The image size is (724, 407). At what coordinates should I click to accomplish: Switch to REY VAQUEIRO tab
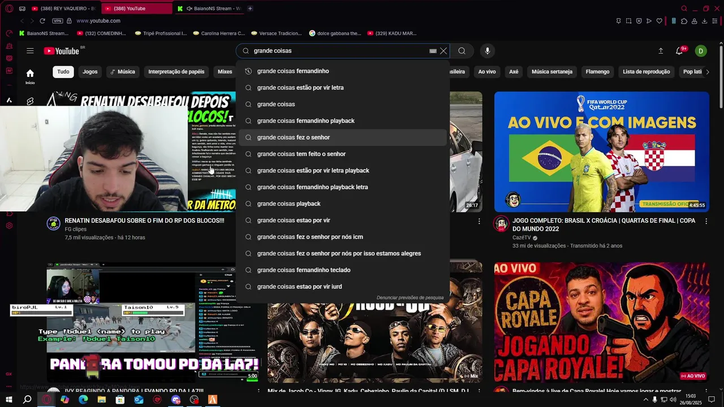[x=66, y=8]
